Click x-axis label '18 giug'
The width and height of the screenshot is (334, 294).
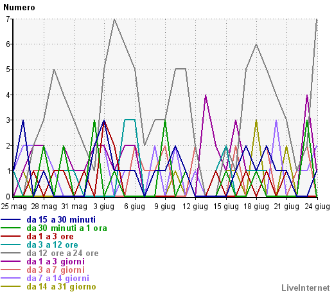pos(256,207)
